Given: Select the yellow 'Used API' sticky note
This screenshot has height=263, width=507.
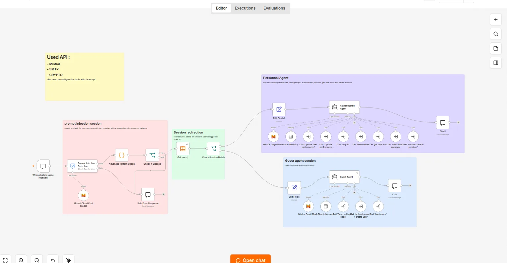Looking at the screenshot, I should tap(85, 77).
